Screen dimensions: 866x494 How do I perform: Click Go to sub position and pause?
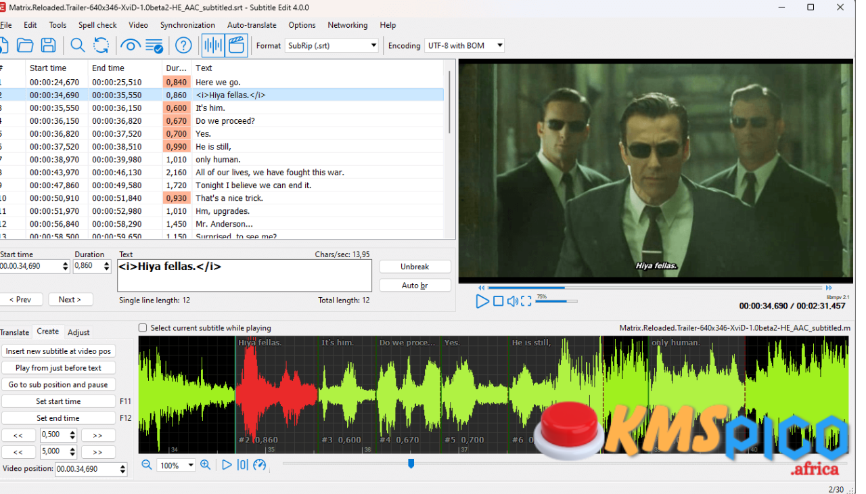[58, 384]
